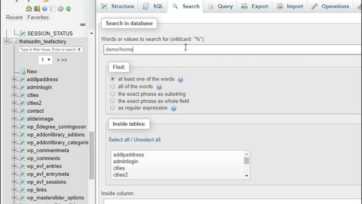362x204 pixels.
Task: Click the wp_comments table icon
Action: 23,158
